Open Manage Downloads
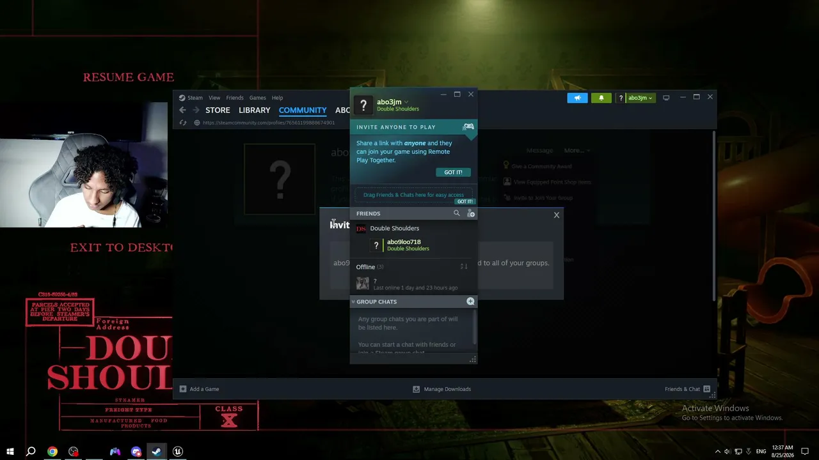Image resolution: width=819 pixels, height=460 pixels. pyautogui.click(x=441, y=389)
